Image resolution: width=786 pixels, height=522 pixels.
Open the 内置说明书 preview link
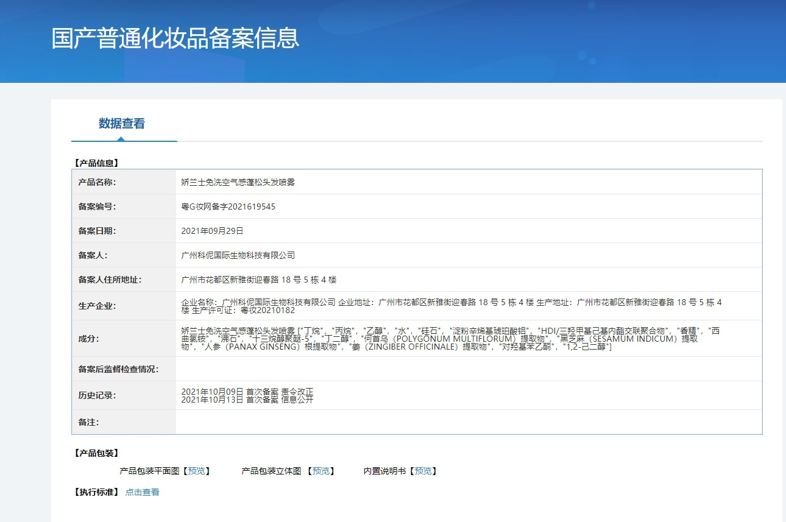point(423,471)
